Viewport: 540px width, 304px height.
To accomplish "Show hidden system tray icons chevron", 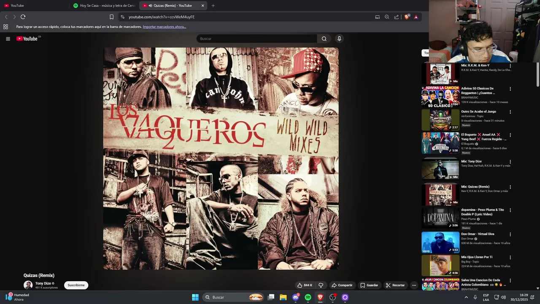I will point(466,297).
